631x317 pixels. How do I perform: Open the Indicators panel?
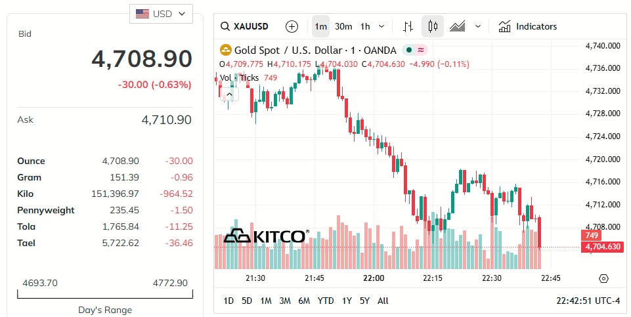[527, 27]
